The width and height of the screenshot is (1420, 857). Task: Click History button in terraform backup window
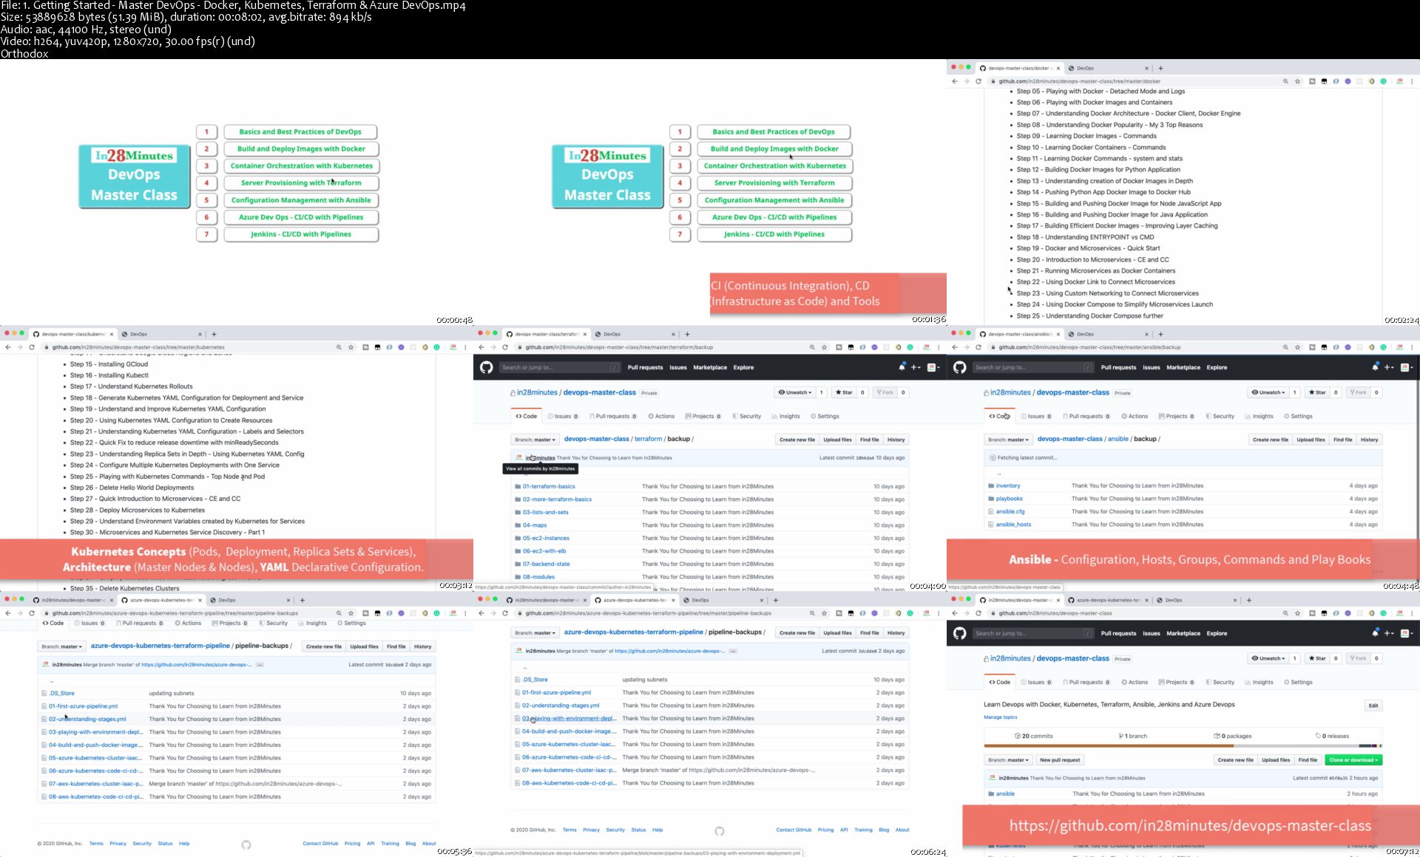coord(896,440)
